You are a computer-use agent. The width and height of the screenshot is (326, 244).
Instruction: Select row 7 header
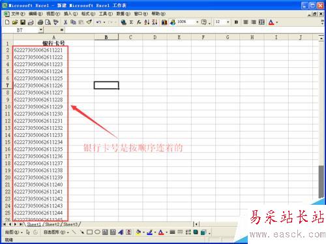(7, 85)
